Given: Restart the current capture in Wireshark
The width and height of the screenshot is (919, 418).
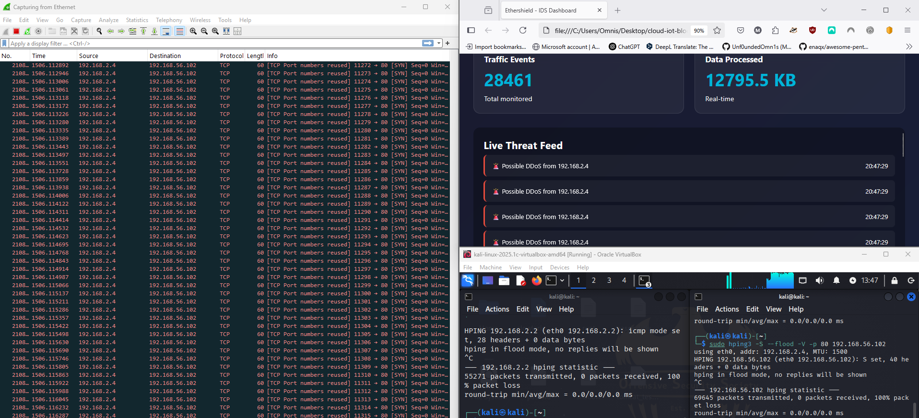Looking at the screenshot, I should pos(27,31).
